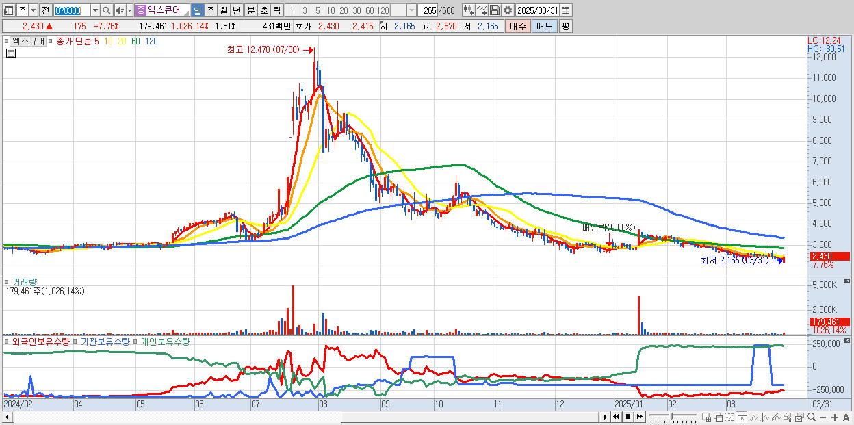Open the stock code dropdown arrow

point(95,10)
